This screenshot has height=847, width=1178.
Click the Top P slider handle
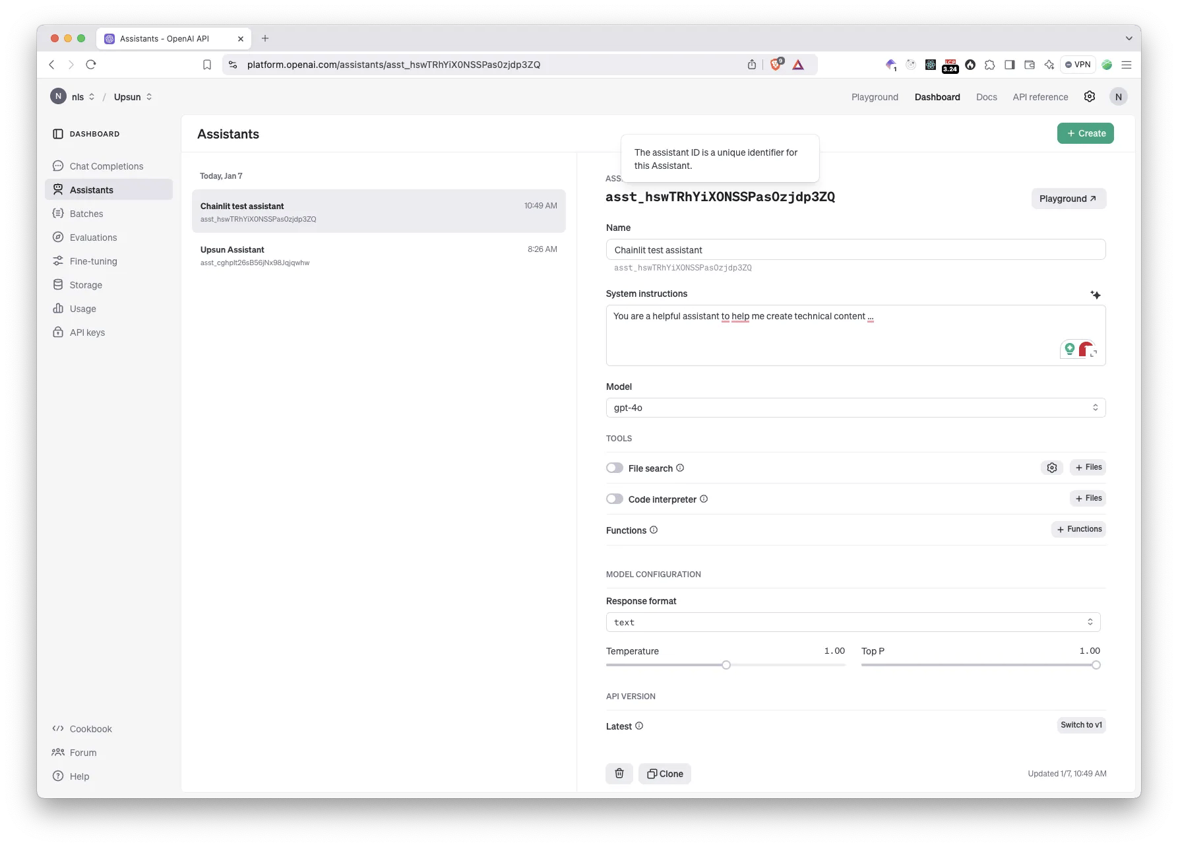pyautogui.click(x=1096, y=665)
